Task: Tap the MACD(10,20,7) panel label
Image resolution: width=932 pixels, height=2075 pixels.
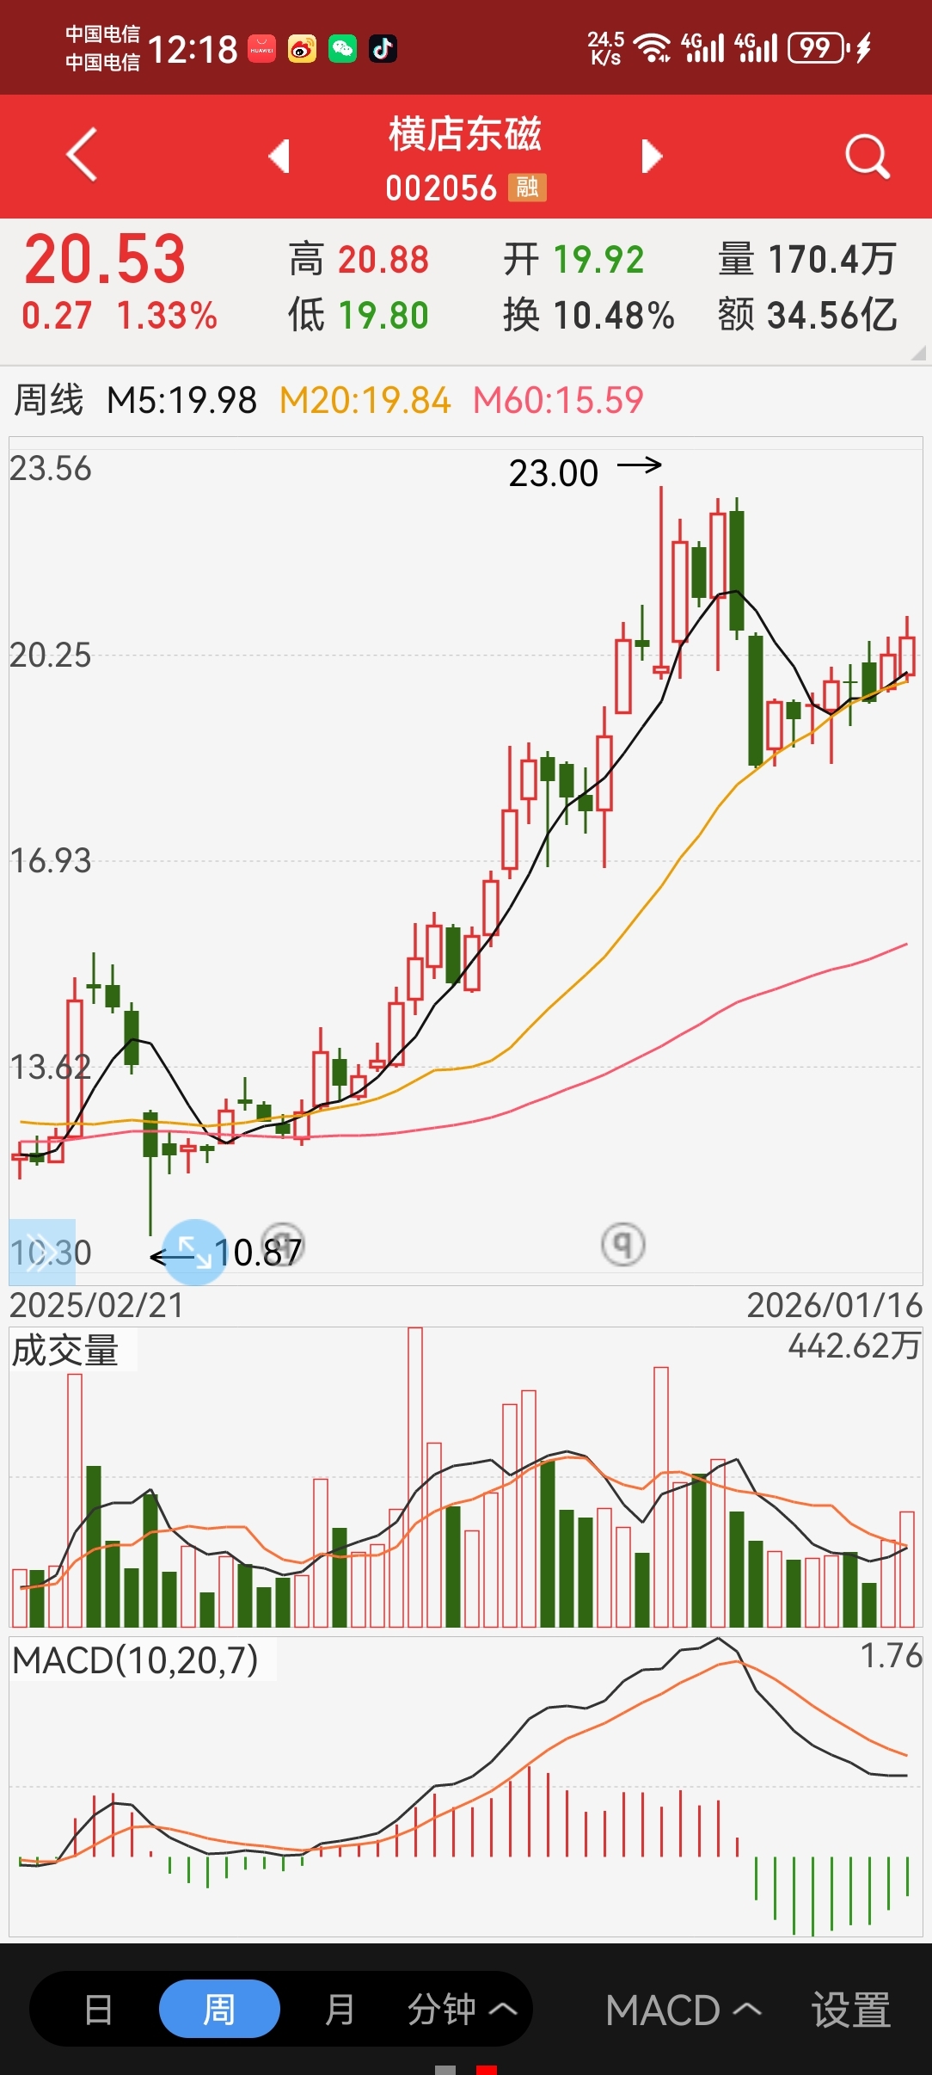Action: click(136, 1660)
